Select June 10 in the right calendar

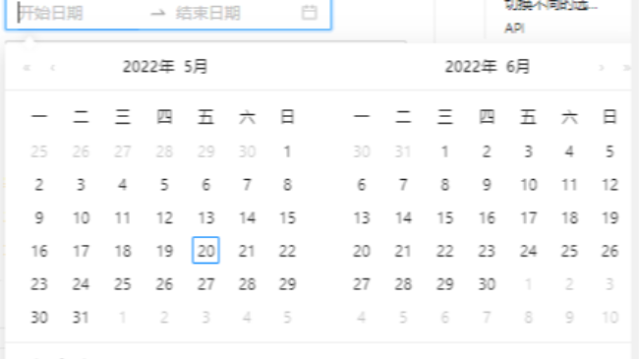click(528, 184)
